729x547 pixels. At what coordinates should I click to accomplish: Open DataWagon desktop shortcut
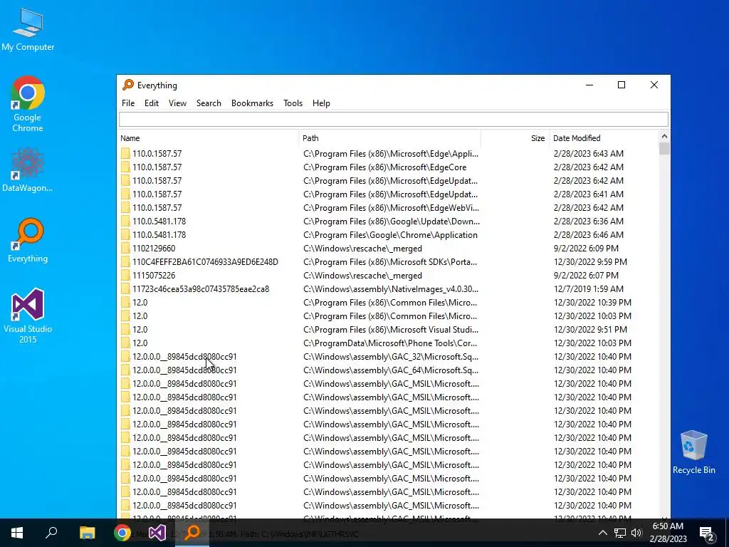click(28, 170)
